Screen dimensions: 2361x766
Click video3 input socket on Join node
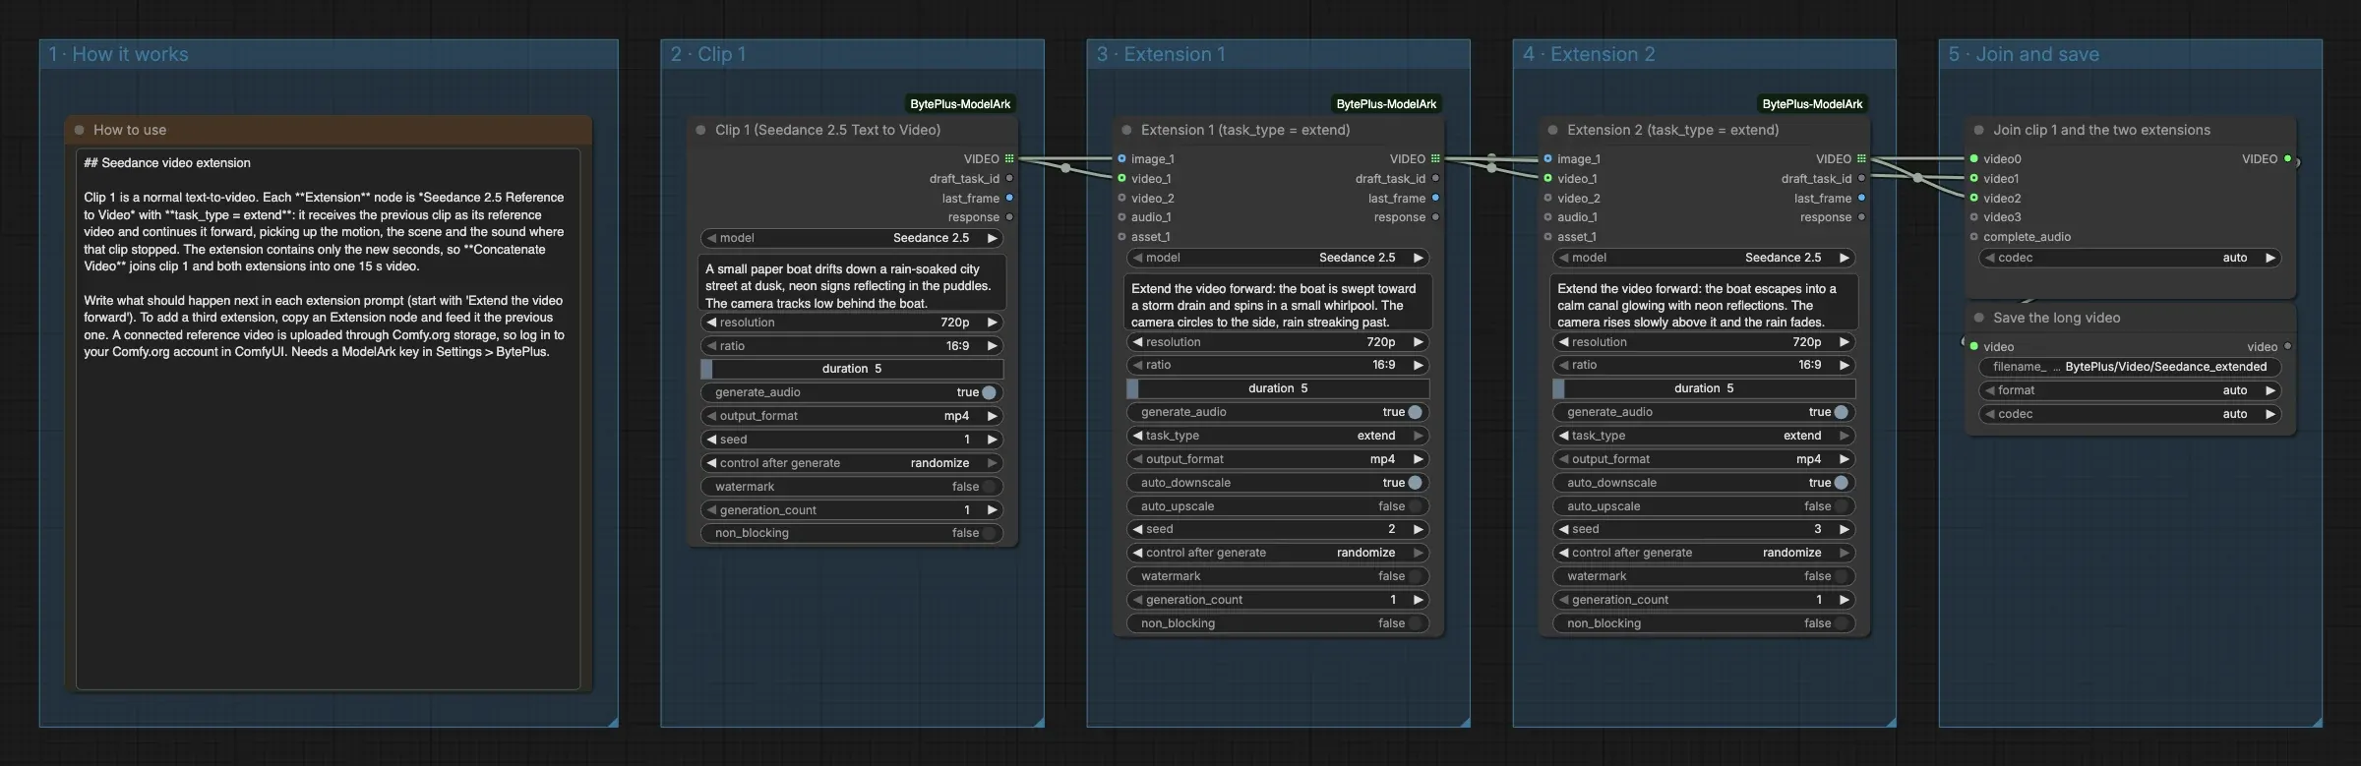click(1973, 217)
